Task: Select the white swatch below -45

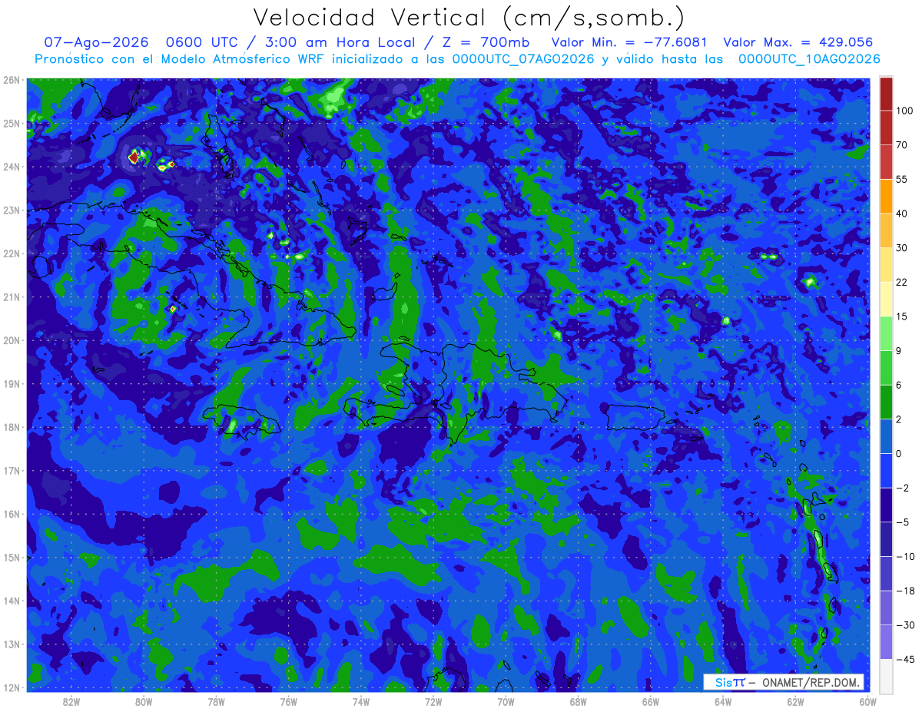Action: click(886, 676)
